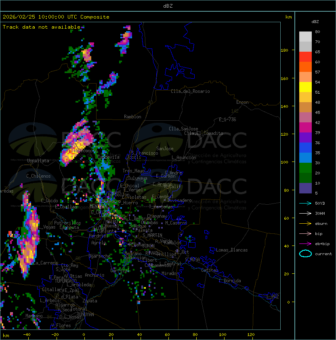
Task: Click the 'Mirador' map label
Action: [170, 273]
